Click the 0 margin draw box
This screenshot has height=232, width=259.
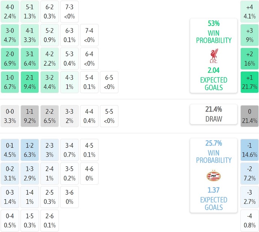250,116
